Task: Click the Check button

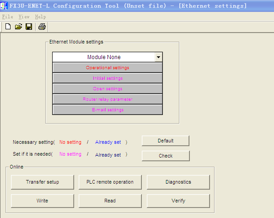Action: (x=166, y=156)
